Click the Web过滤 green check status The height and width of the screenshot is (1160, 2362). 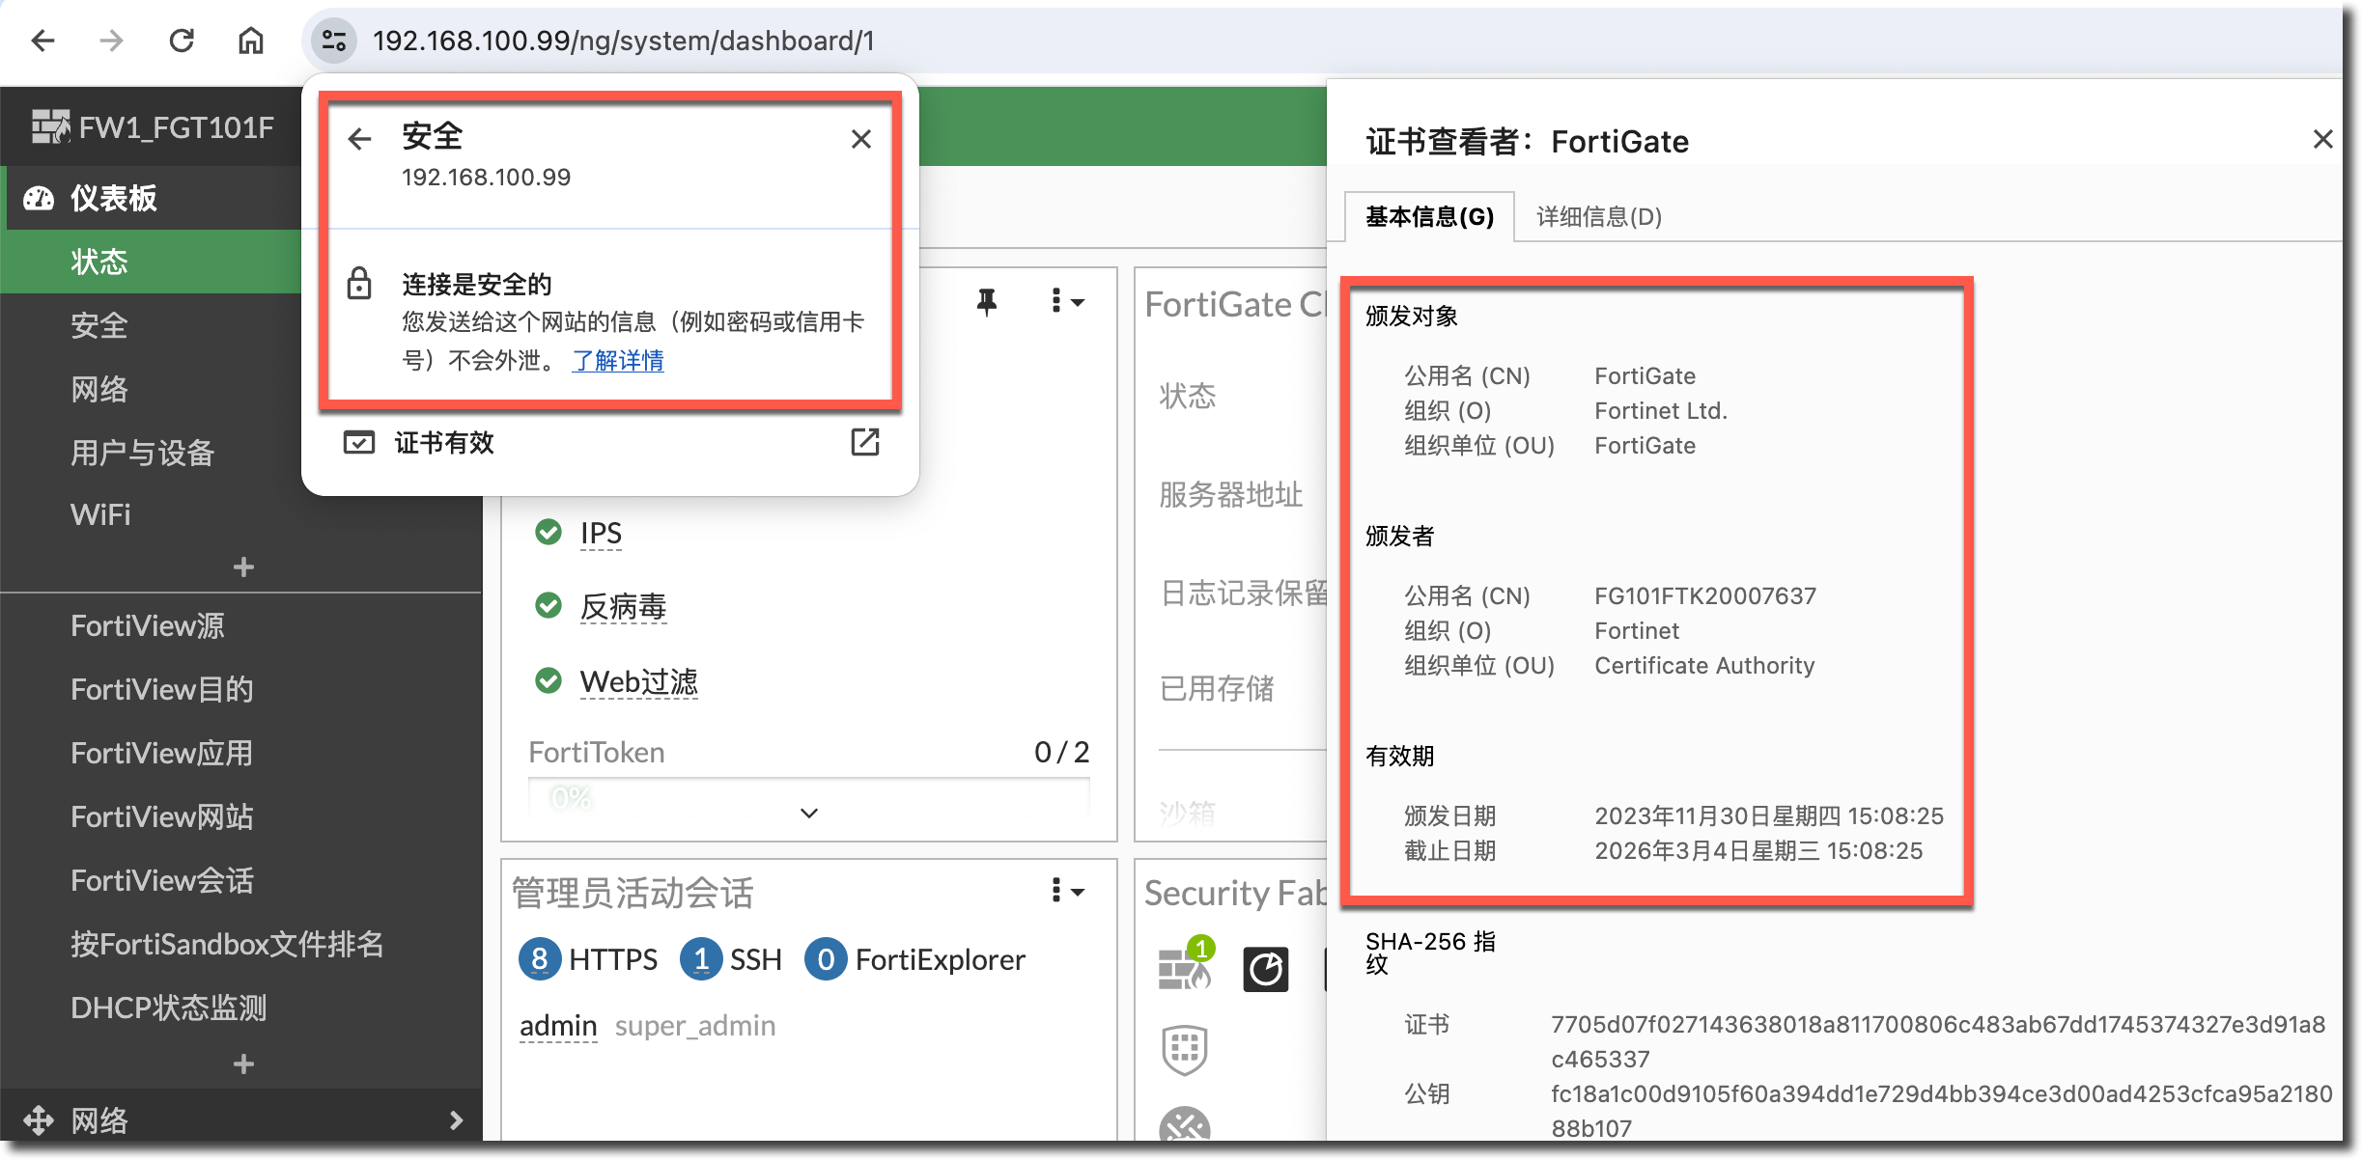pyautogui.click(x=548, y=681)
